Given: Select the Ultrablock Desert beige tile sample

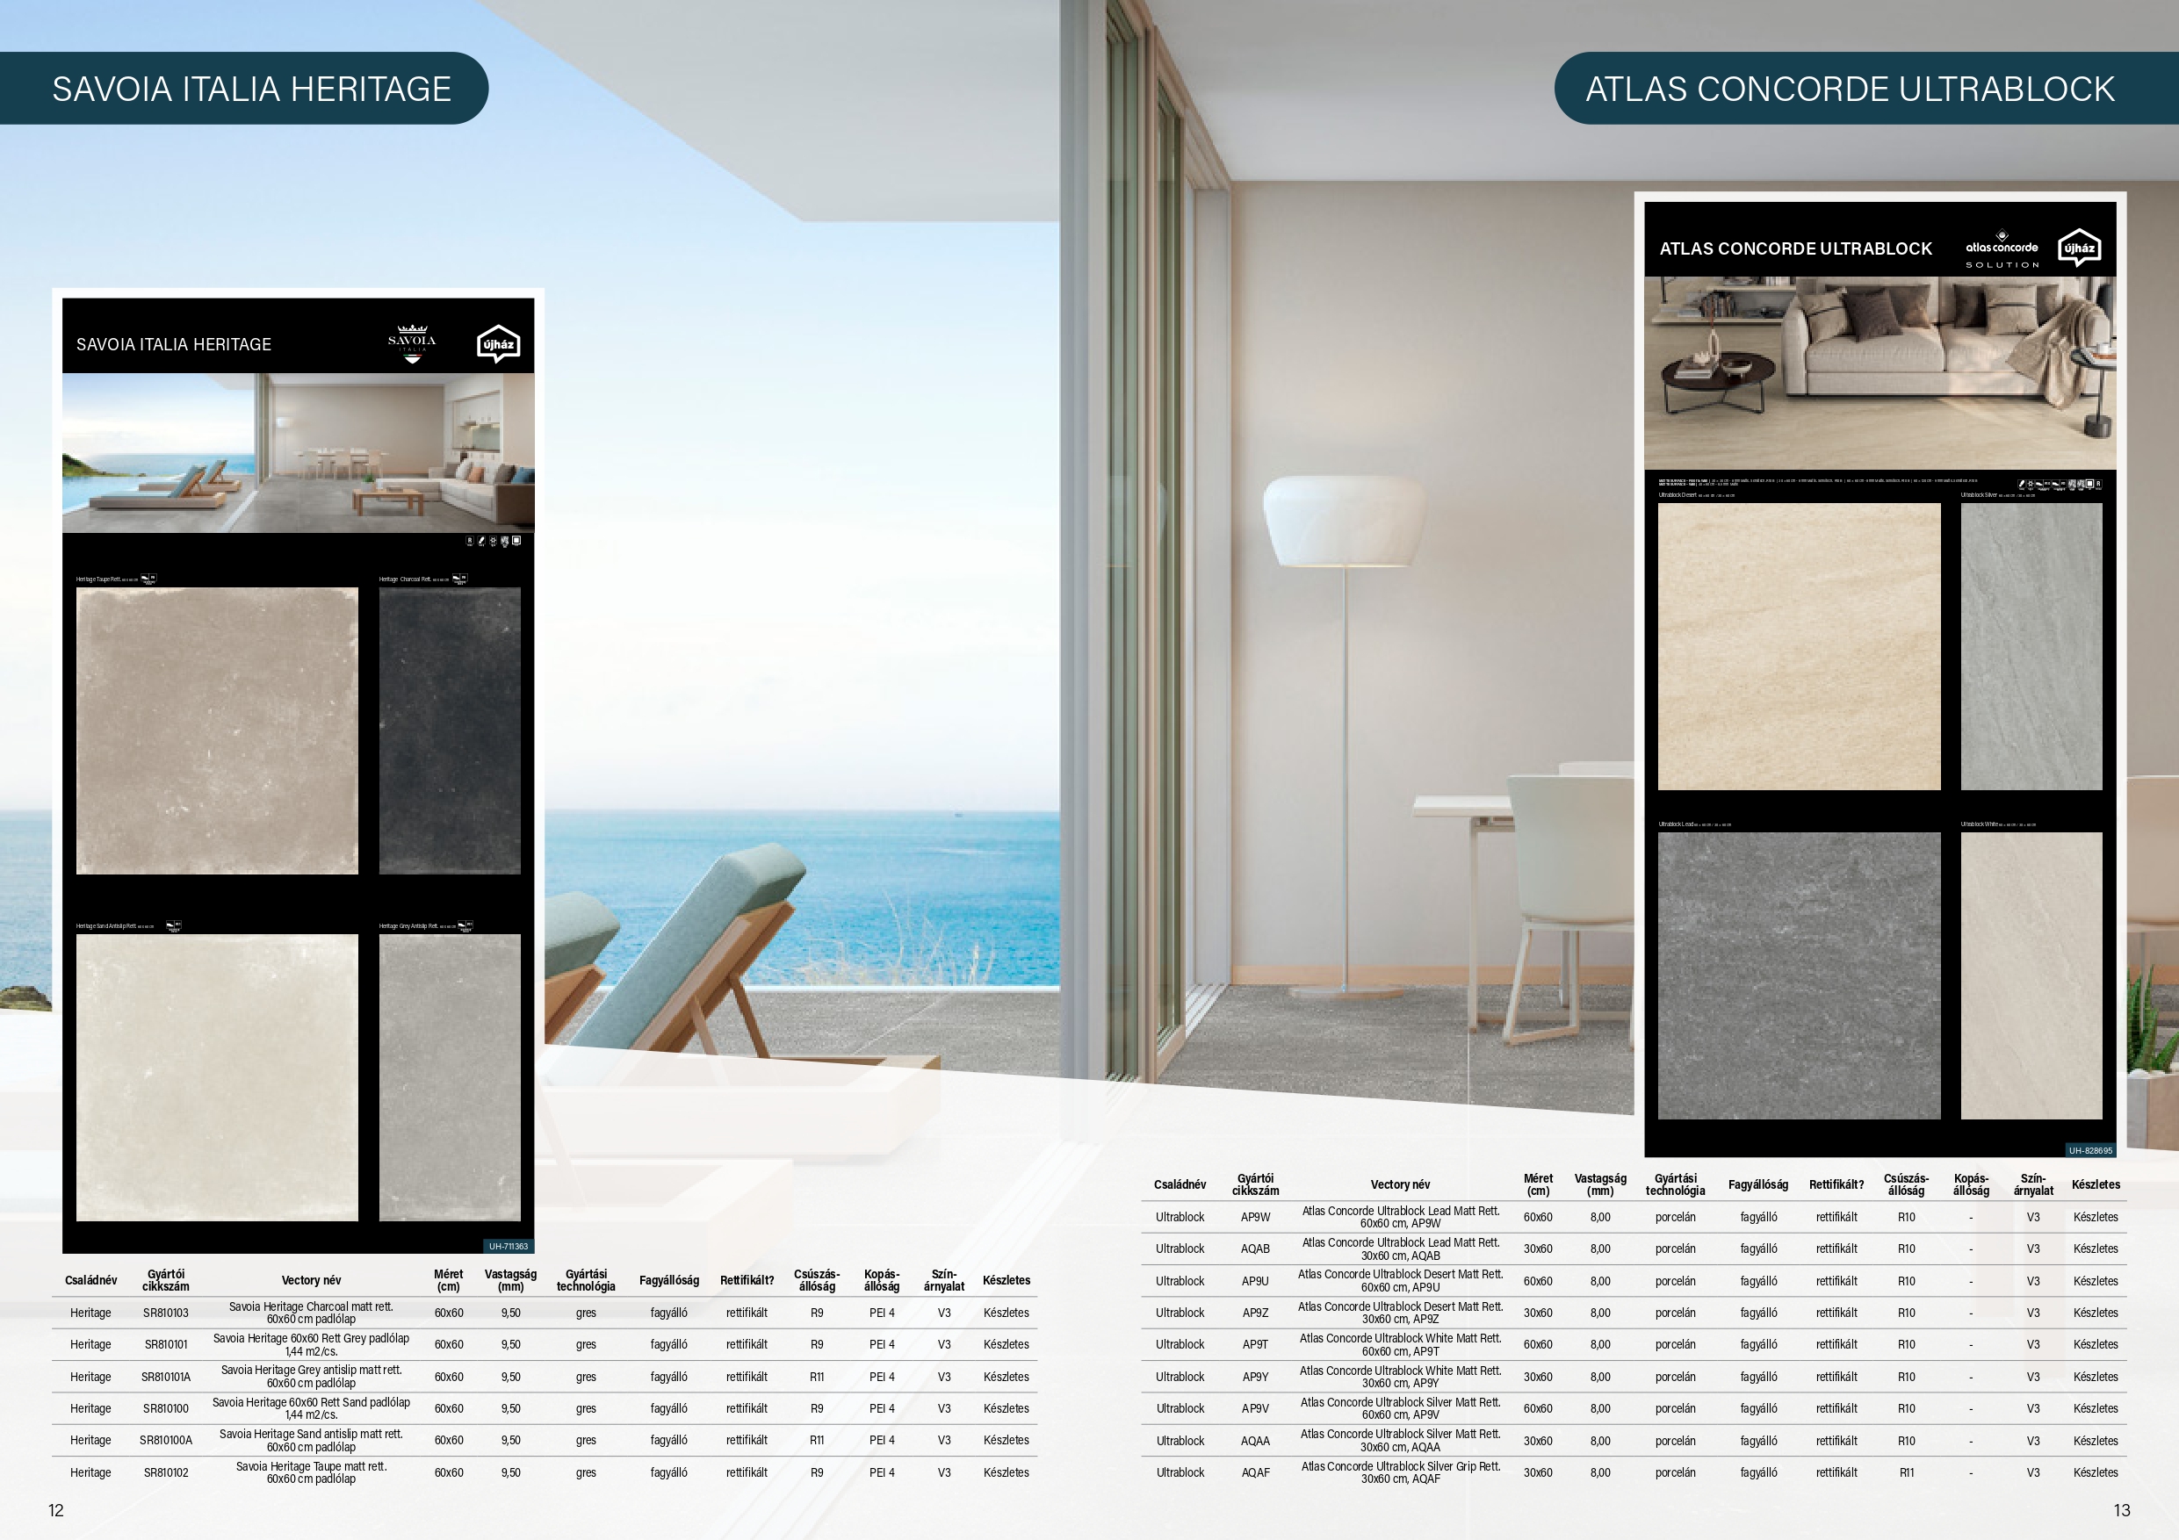Looking at the screenshot, I should 1799,646.
